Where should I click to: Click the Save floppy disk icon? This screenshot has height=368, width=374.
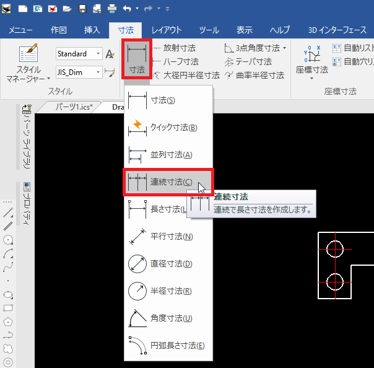(82, 9)
